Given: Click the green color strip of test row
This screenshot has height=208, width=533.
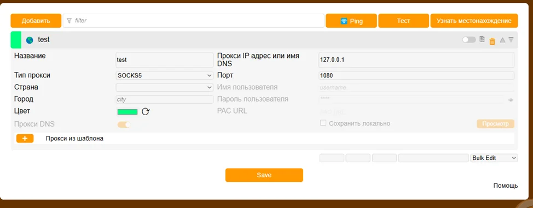Looking at the screenshot, I should pos(16,40).
